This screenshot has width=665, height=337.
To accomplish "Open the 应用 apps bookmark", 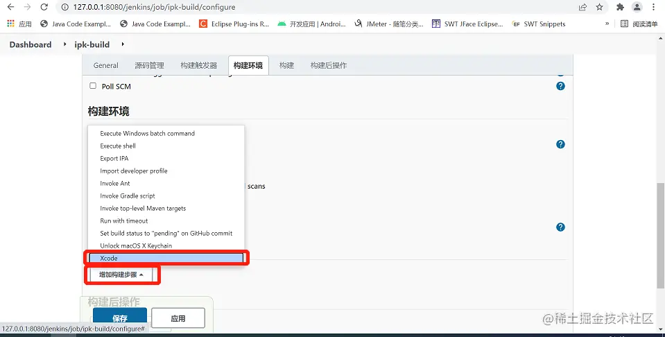I will tap(19, 24).
